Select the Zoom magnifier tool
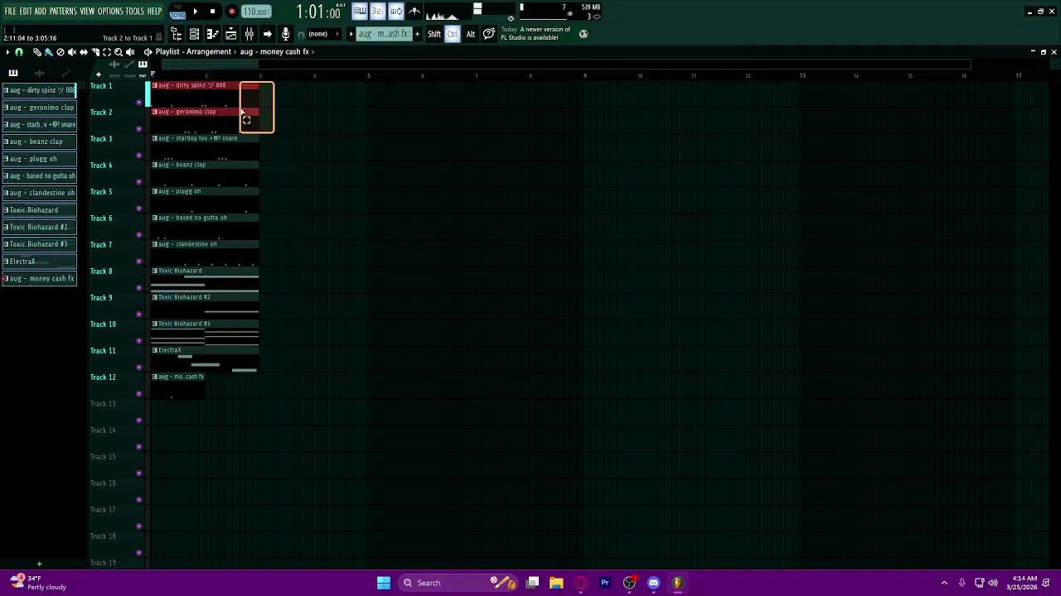This screenshot has height=596, width=1061. pyautogui.click(x=119, y=52)
